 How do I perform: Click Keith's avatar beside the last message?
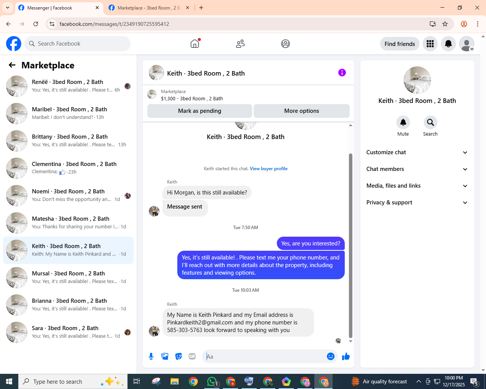154,331
